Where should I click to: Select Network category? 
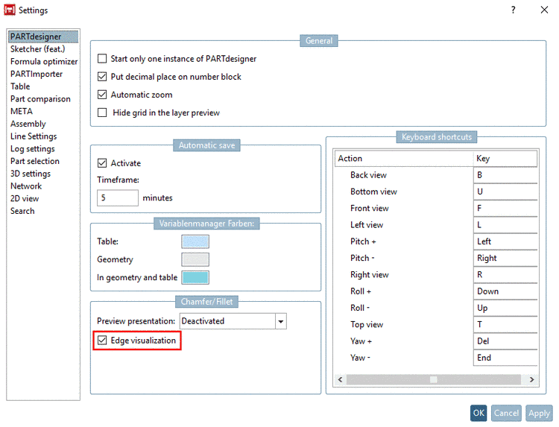coord(43,186)
